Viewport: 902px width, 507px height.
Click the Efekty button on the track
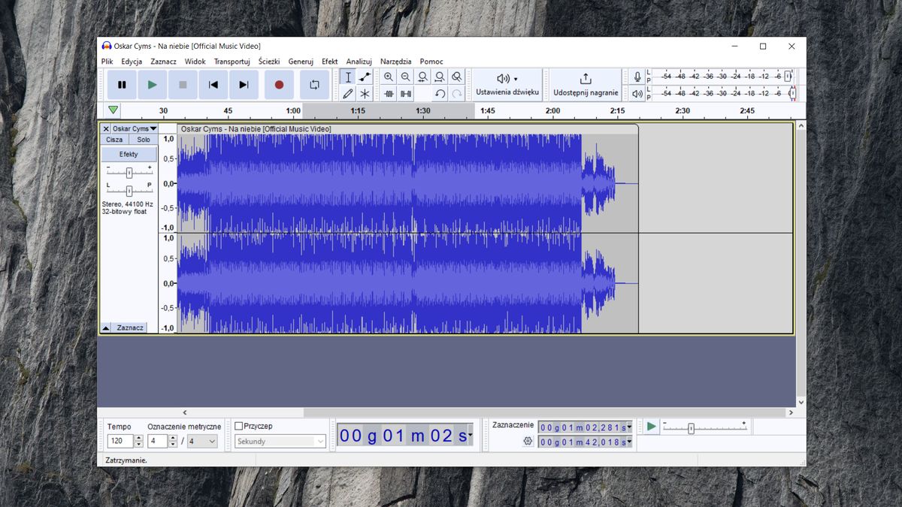[128, 153]
